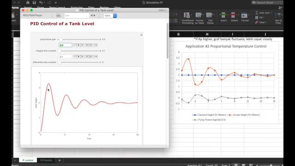Click the Manipulate panel options icon top right
295x166 pixels.
click(x=142, y=35)
